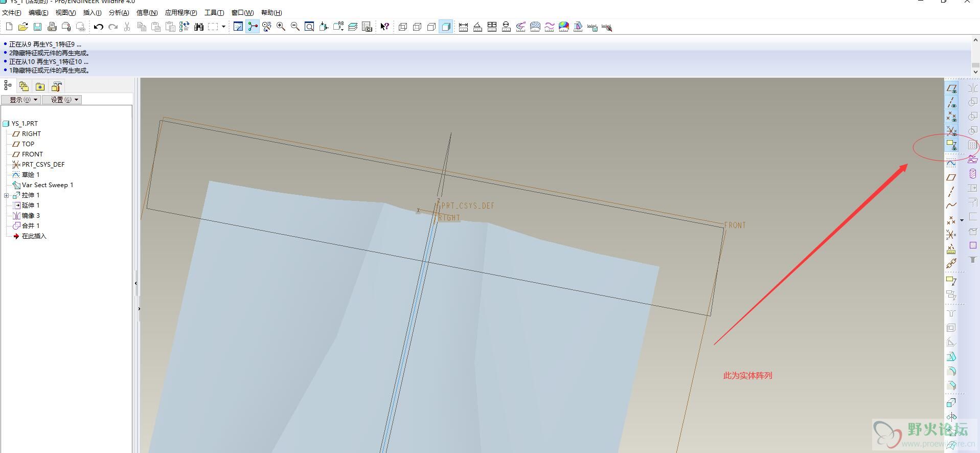Click the Round tool icon

click(951, 371)
